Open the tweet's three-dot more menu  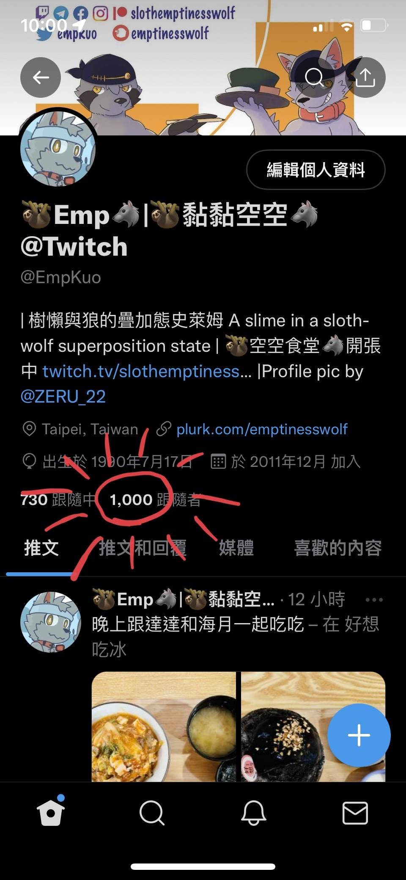tap(374, 599)
